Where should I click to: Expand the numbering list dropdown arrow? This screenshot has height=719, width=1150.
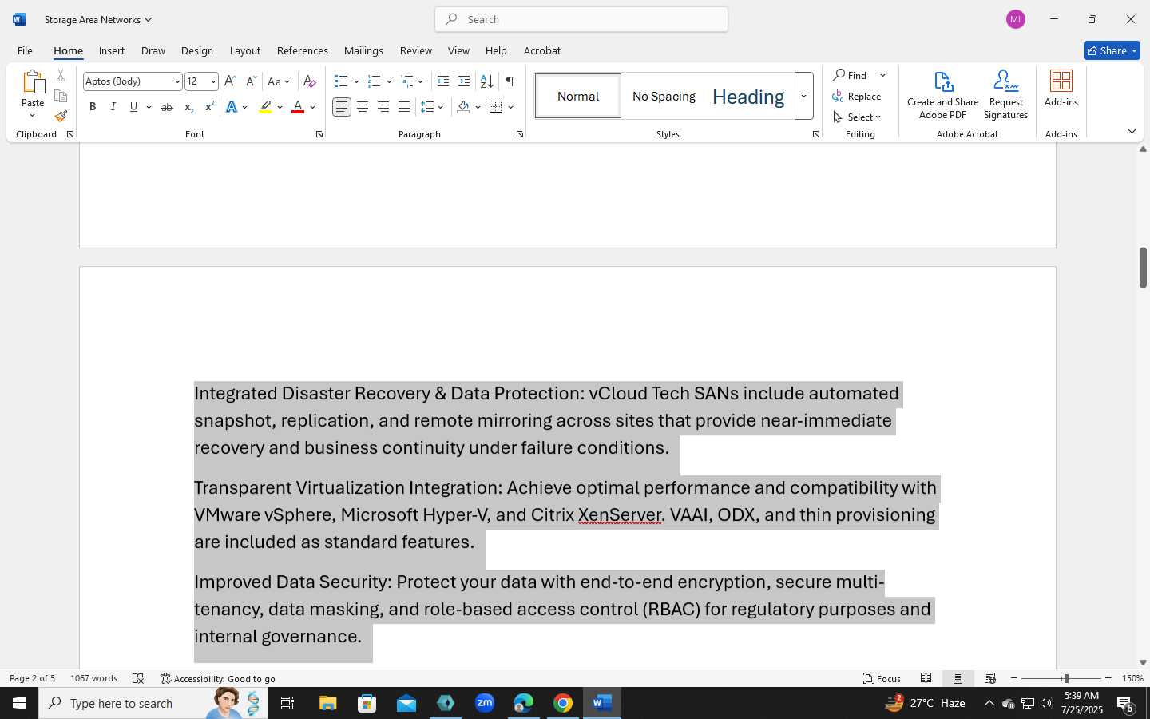coord(389,81)
